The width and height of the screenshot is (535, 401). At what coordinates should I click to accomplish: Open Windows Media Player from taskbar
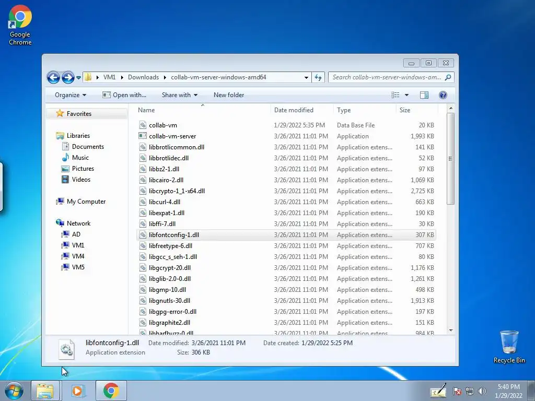pyautogui.click(x=78, y=391)
